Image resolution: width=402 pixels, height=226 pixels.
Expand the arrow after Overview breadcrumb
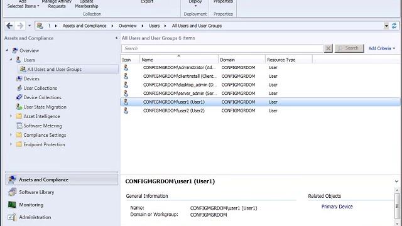143,26
